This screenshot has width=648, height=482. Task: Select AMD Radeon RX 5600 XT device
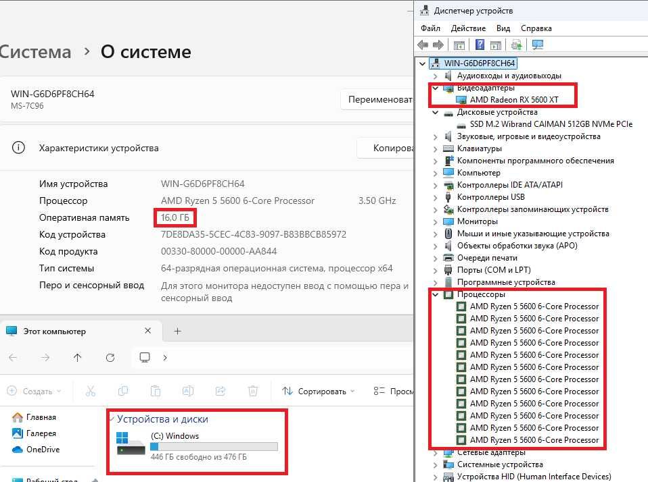pos(514,100)
